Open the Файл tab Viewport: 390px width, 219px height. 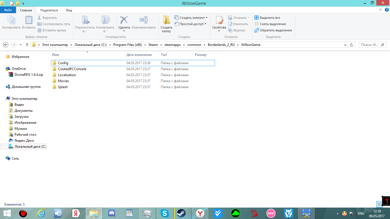coord(8,10)
